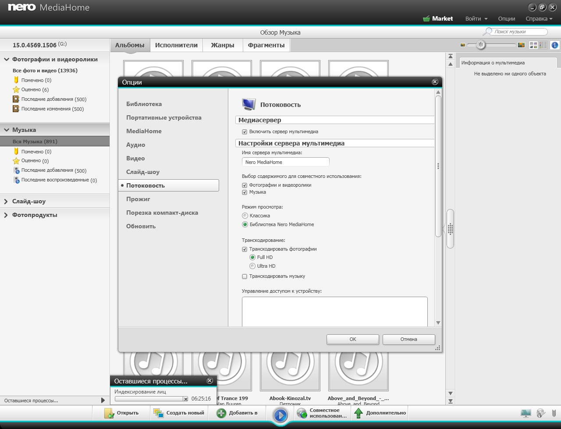Viewport: 561px width, 429px height.
Task: Open the Аудио options category
Action: click(136, 145)
